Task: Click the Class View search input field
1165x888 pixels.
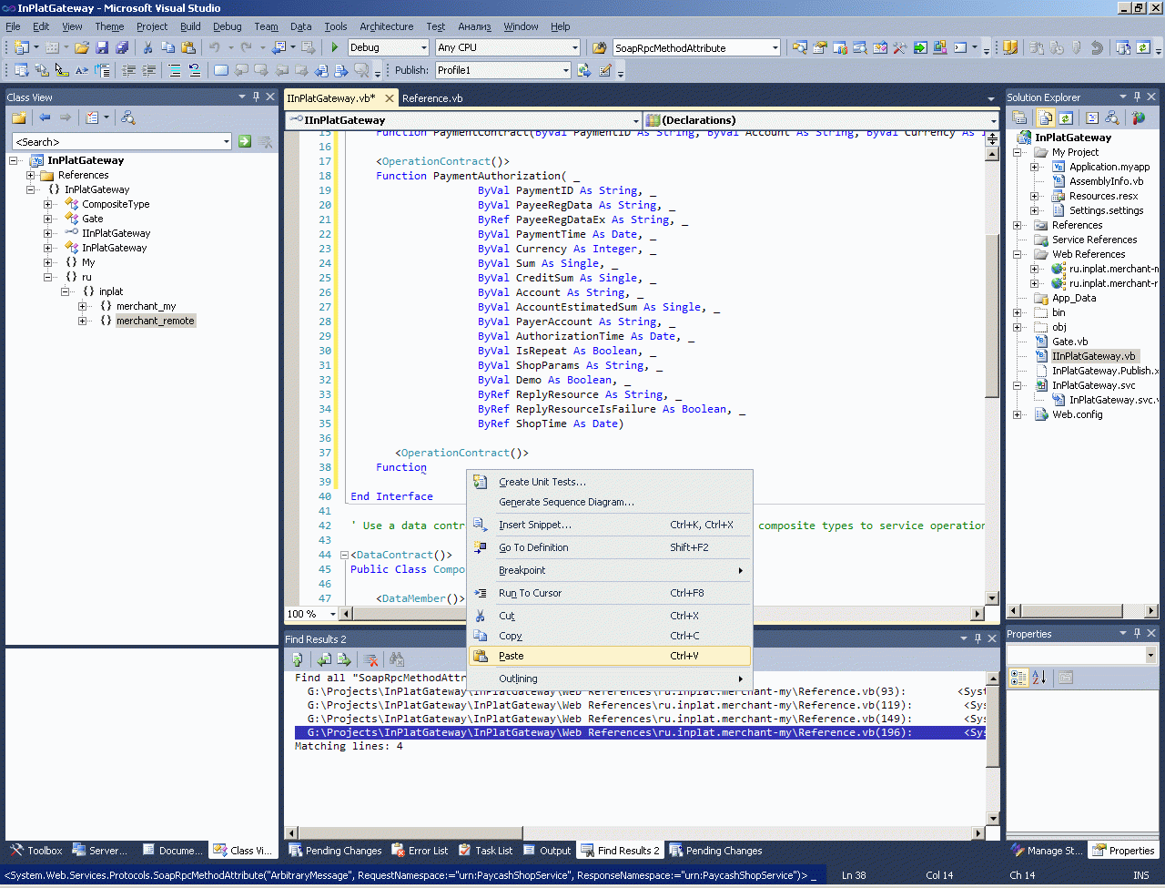Action: [116, 141]
